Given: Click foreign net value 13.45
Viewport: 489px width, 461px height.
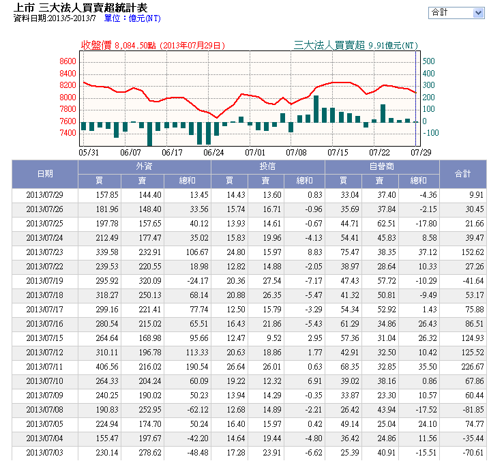Looking at the screenshot, I should [x=199, y=195].
